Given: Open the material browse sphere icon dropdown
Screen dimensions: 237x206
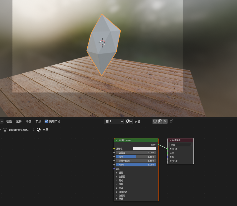Looking at the screenshot, I should pos(129,121).
